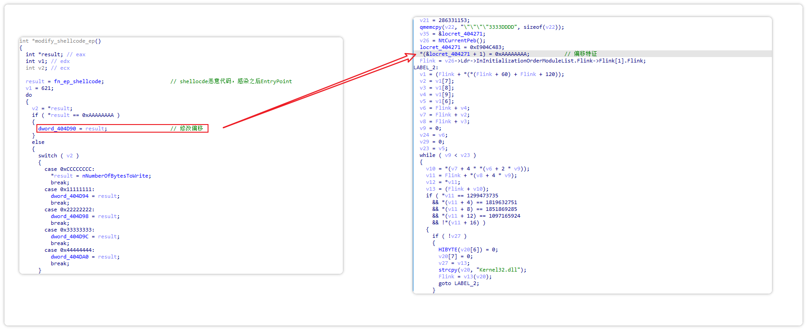This screenshot has height=330, width=807.
Task: Click the dword_404DA0 variable
Action: click(70, 257)
